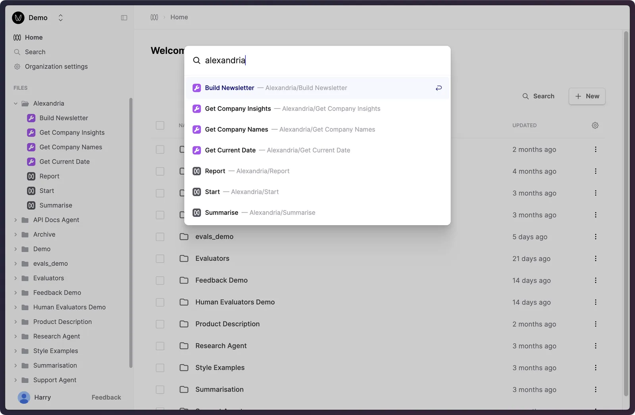The height and width of the screenshot is (415, 635).
Task: Click the Humanloop logo breadcrumb icon
Action: coord(154,17)
